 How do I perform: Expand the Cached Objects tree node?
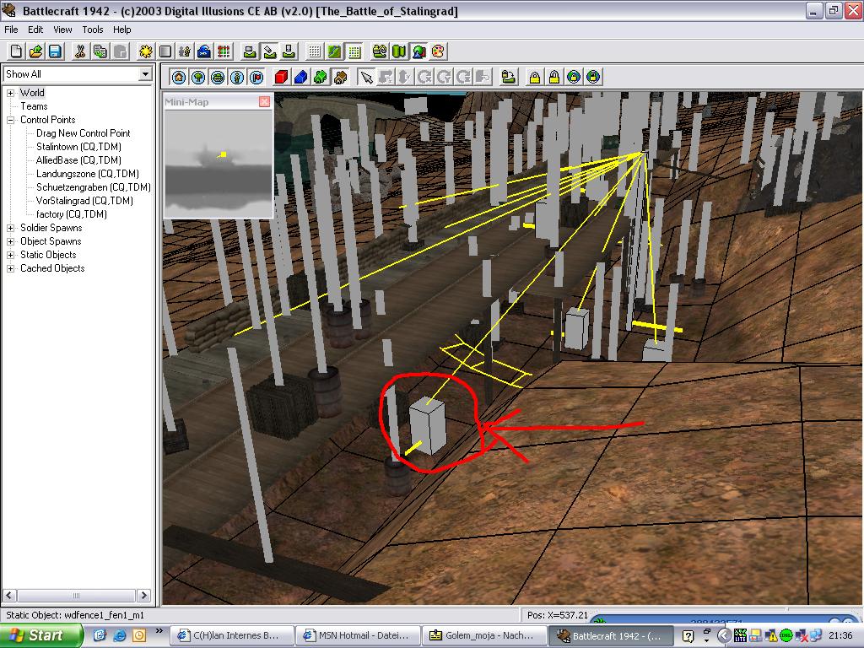[10, 268]
